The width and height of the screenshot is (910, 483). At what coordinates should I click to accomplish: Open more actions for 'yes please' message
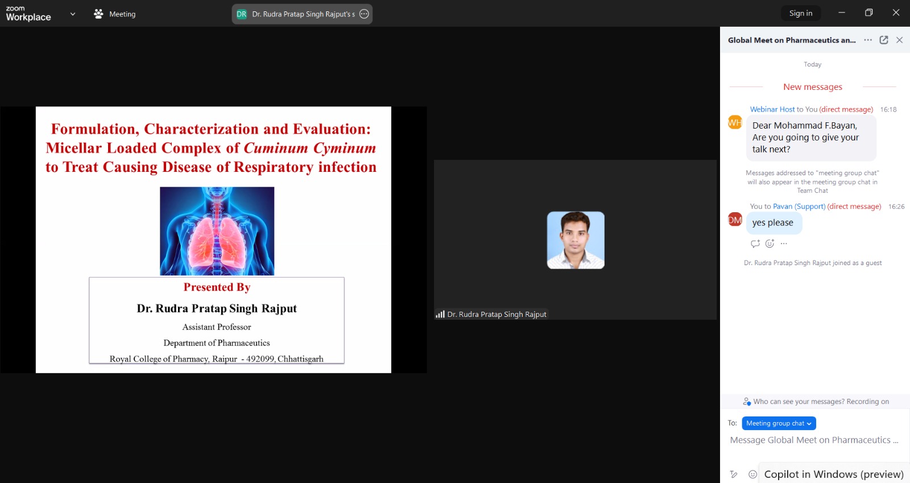tap(784, 243)
